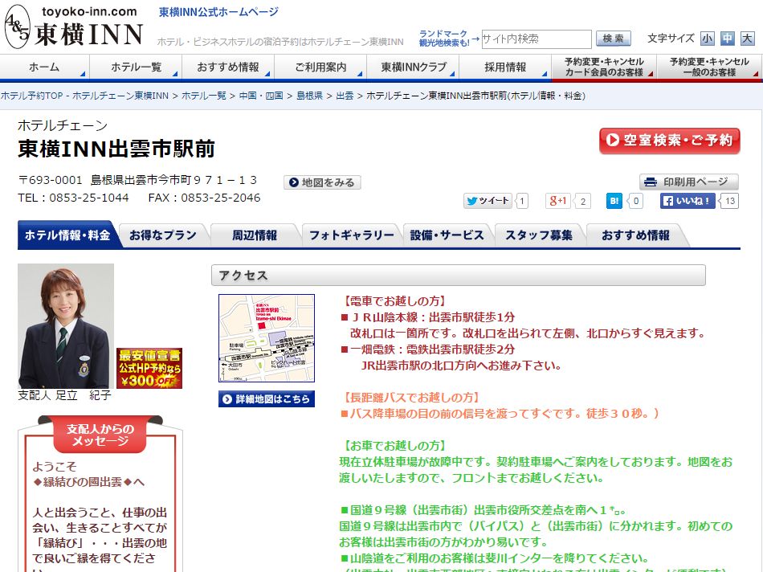Click the 東横INN公式ホームページ heading text
This screenshot has height=572, width=763.
[x=219, y=12]
